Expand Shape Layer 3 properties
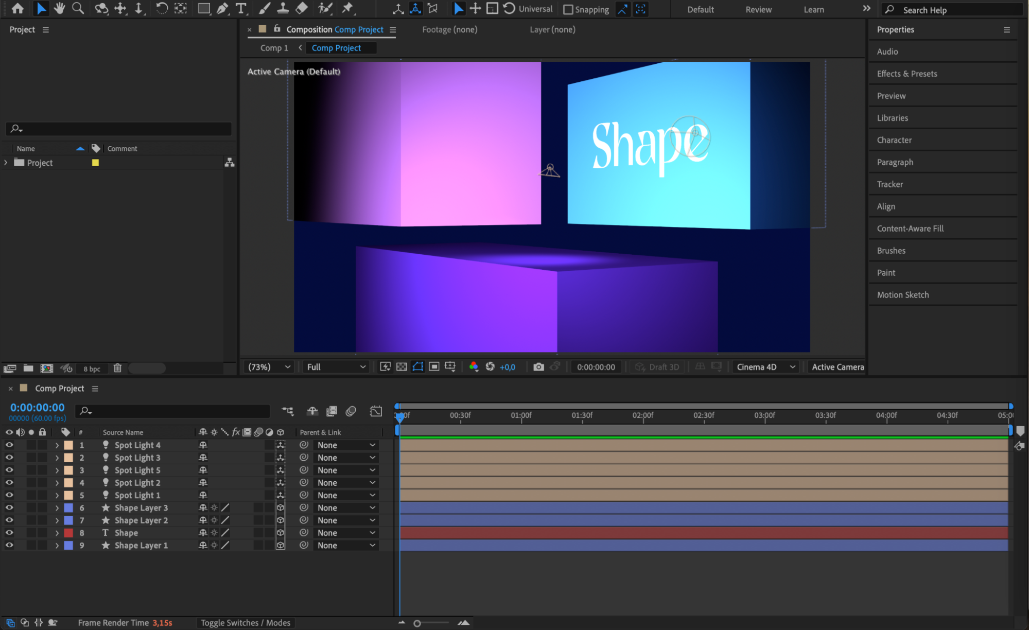The width and height of the screenshot is (1029, 630). coord(57,508)
